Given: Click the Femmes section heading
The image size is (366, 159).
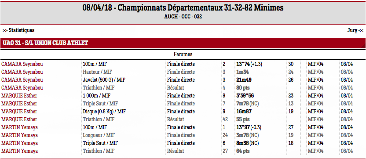Looking at the screenshot, I should click(x=183, y=54).
